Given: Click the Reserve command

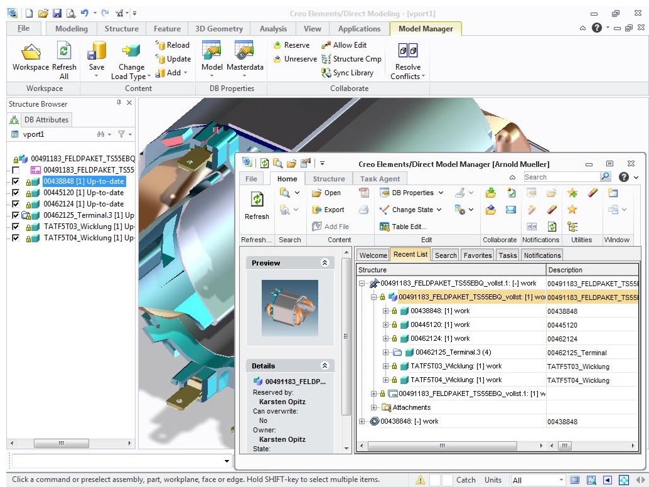Looking at the screenshot, I should [x=292, y=45].
